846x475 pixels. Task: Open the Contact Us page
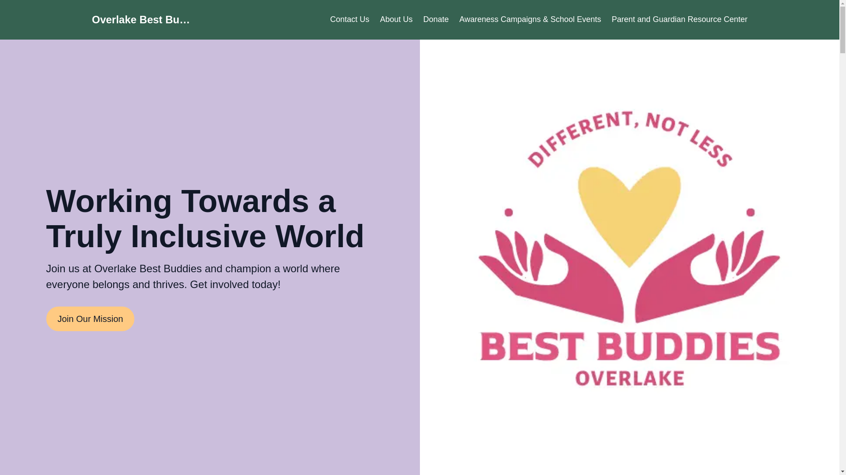point(349,19)
